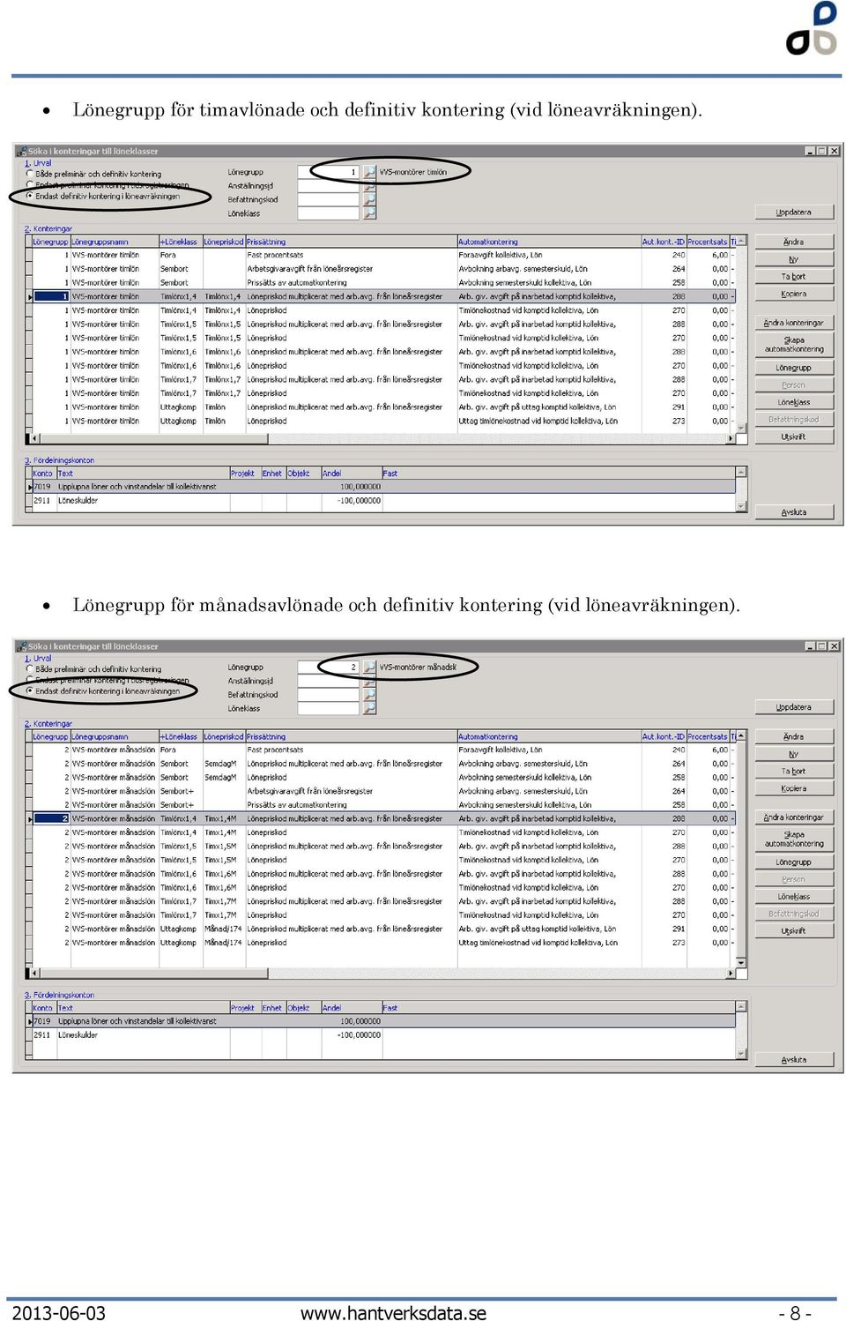The height and width of the screenshot is (1321, 846).
Task: Click Avsluta in the timlön window
Action: click(x=794, y=512)
